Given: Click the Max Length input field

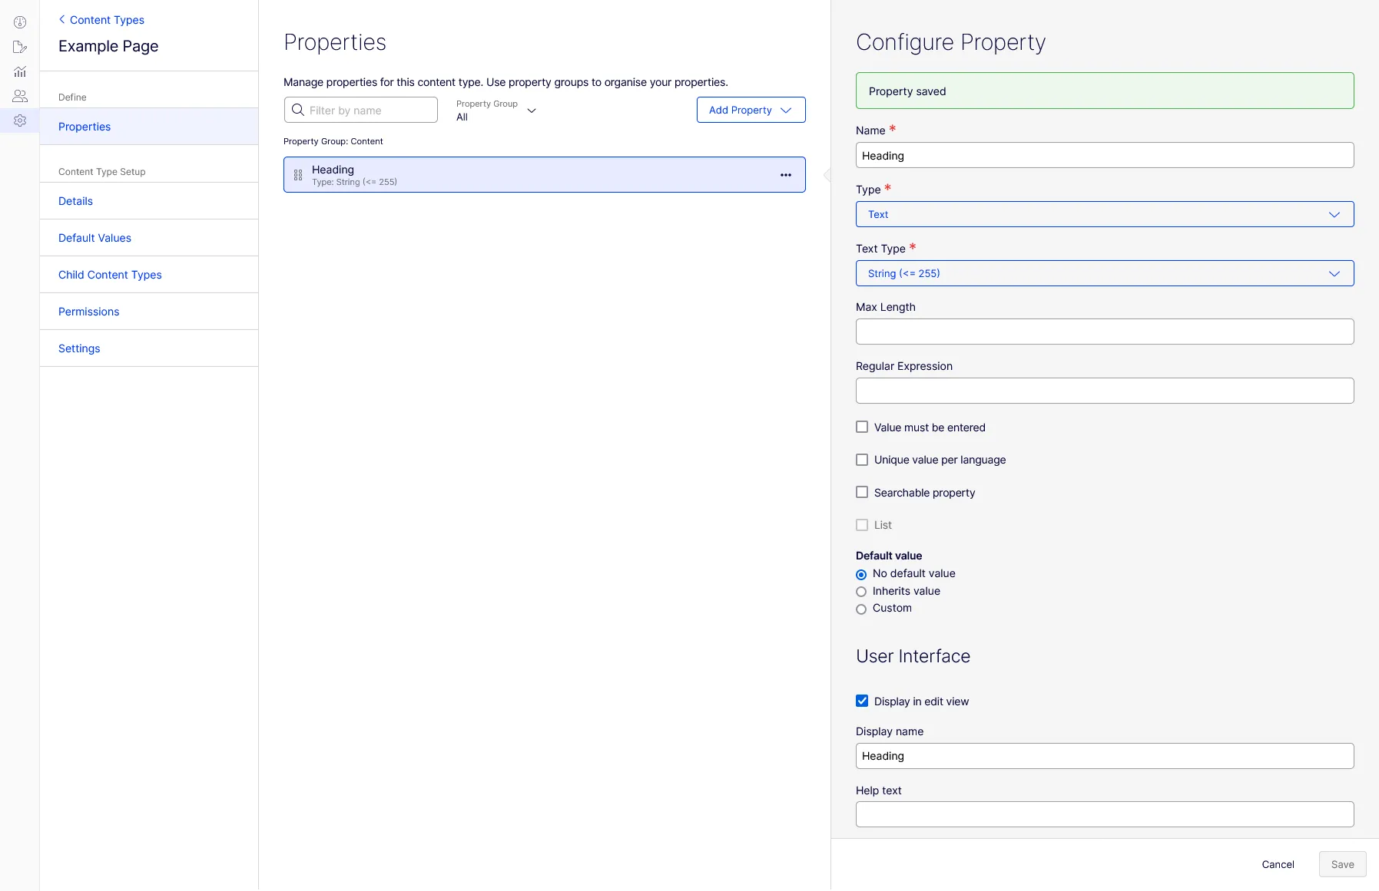Looking at the screenshot, I should pyautogui.click(x=1105, y=332).
